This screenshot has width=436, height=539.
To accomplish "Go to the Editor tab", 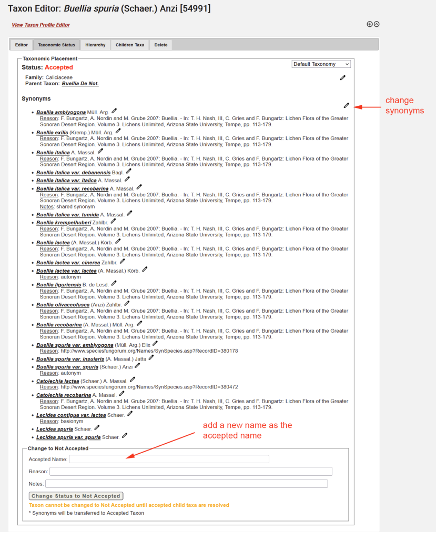I will (x=22, y=45).
